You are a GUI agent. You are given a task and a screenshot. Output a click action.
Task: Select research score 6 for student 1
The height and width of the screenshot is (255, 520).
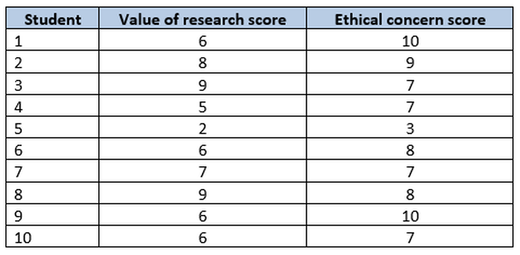tap(203, 41)
